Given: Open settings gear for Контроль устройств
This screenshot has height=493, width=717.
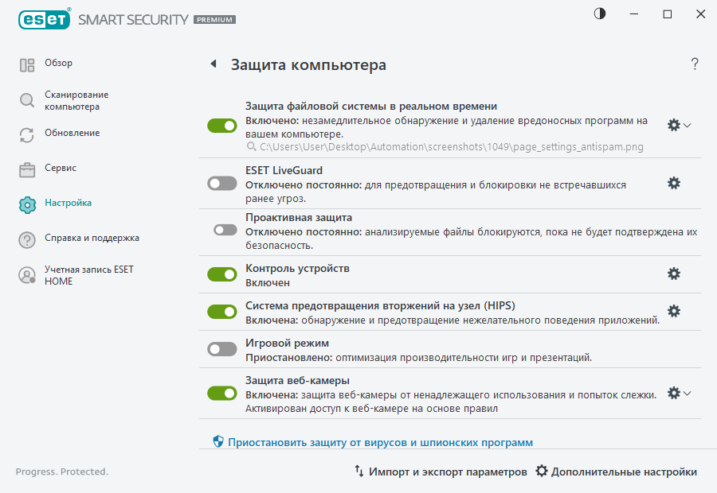Looking at the screenshot, I should (x=674, y=273).
